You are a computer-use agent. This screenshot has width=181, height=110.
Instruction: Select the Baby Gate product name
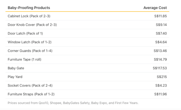point(16,68)
